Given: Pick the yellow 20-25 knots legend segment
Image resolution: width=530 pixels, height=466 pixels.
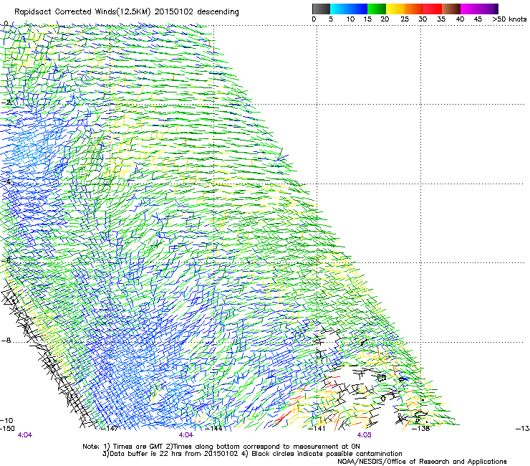Looking at the screenshot, I should 395,9.
